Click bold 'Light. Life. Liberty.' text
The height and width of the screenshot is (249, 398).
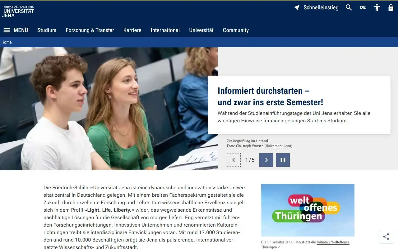point(109,210)
